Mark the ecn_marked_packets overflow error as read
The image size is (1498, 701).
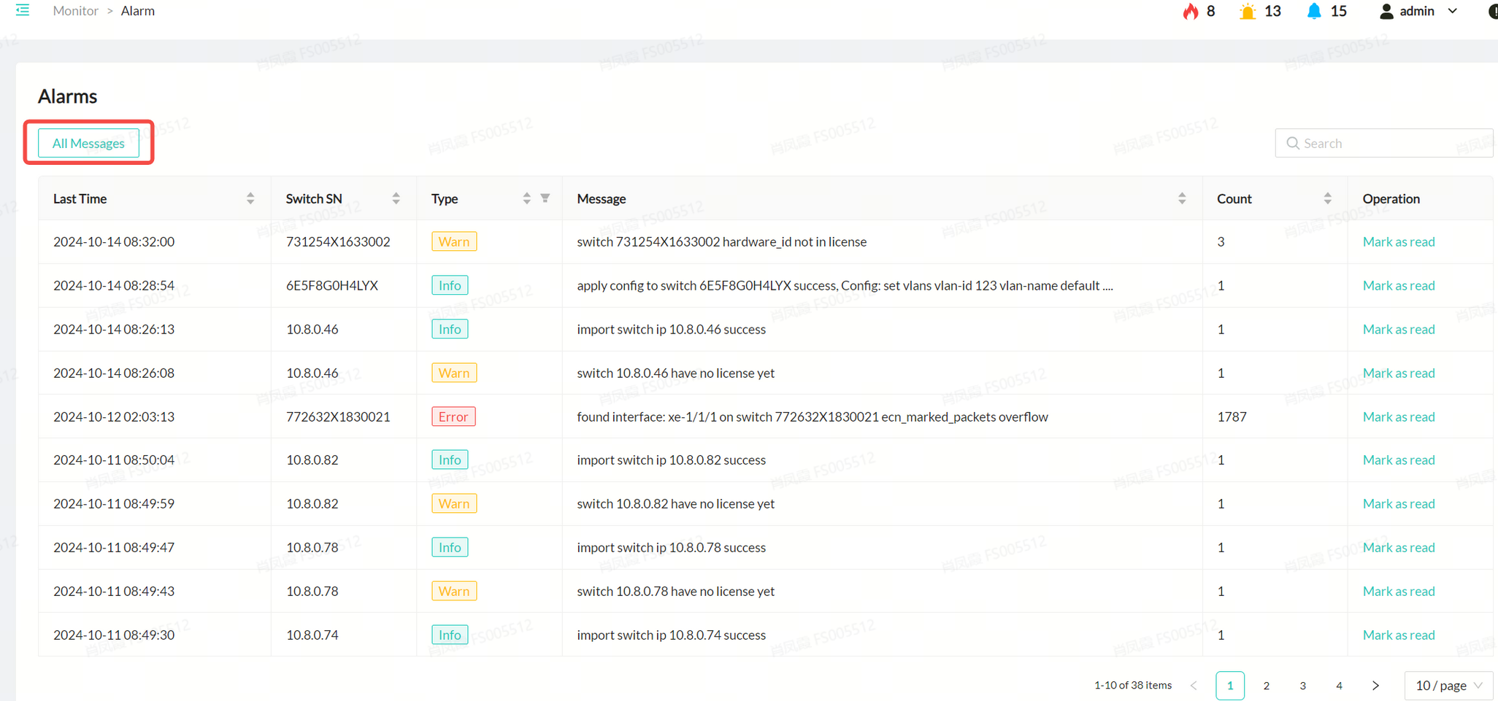(1398, 417)
